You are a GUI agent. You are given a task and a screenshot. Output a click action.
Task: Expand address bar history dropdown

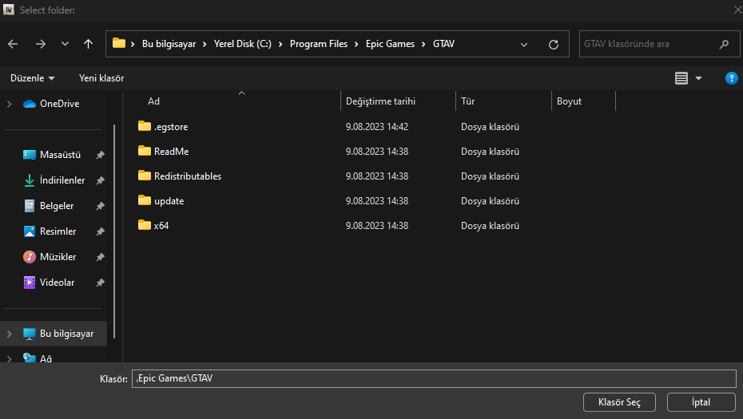(524, 44)
